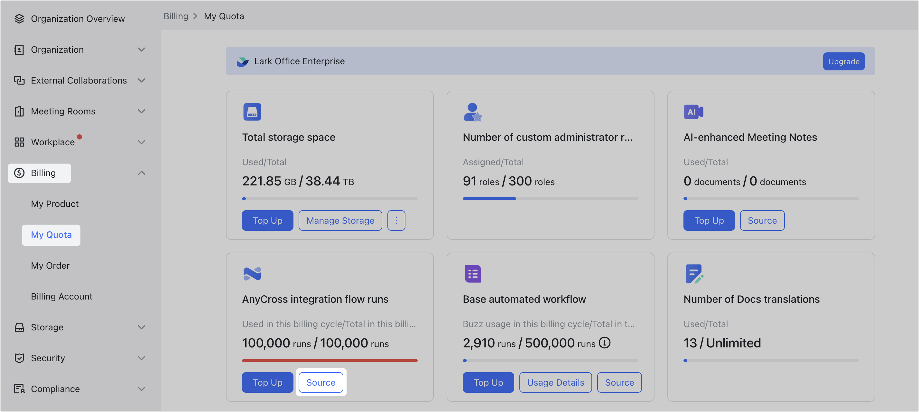Click the Billing dollar icon
Image resolution: width=919 pixels, height=412 pixels.
click(x=19, y=173)
